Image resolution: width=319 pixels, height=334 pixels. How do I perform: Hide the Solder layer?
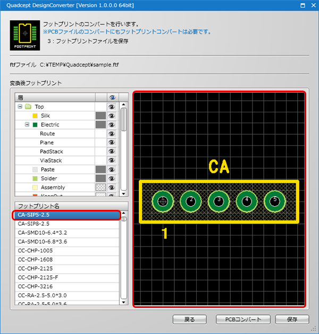point(112,178)
